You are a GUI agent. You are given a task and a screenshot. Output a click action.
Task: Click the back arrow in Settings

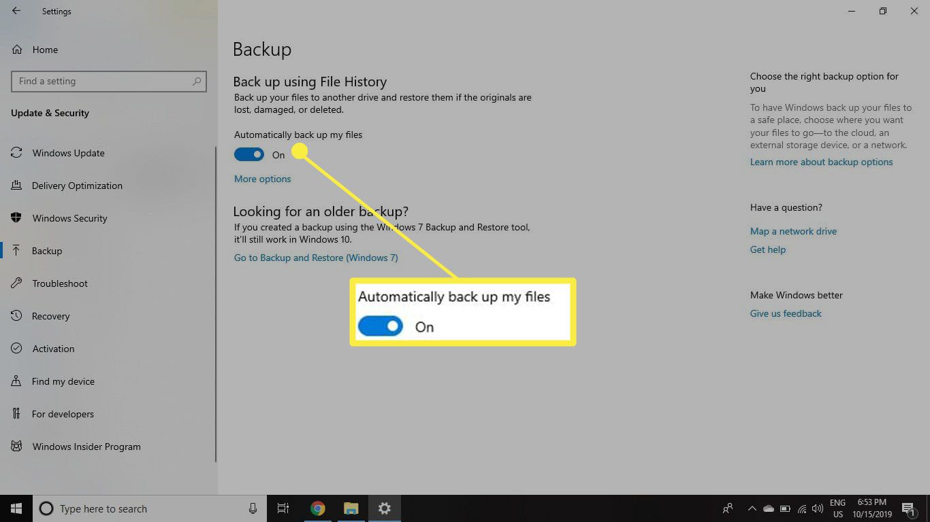pos(16,11)
